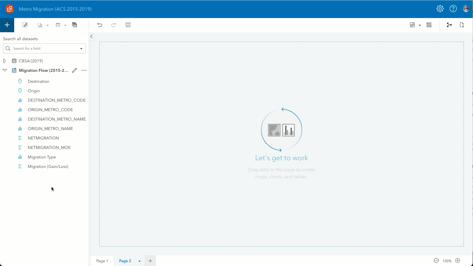Switch to the Page 1 tab
This screenshot has width=473, height=266.
point(102,261)
